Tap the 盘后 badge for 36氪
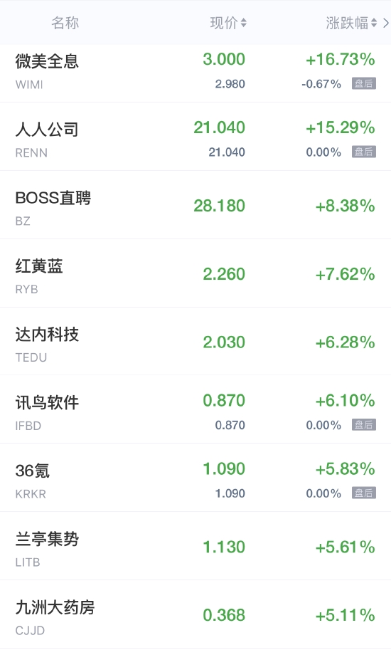Image resolution: width=391 pixels, height=650 pixels. click(364, 493)
